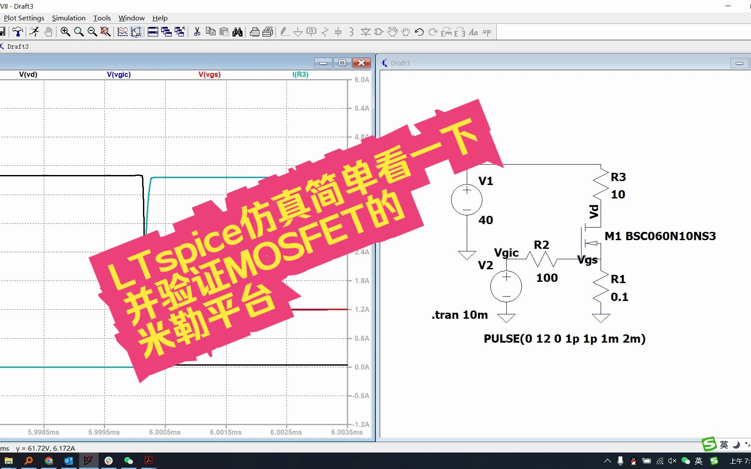This screenshot has width=751, height=469.
Task: Open Outlook from the taskbar
Action: pos(69,461)
